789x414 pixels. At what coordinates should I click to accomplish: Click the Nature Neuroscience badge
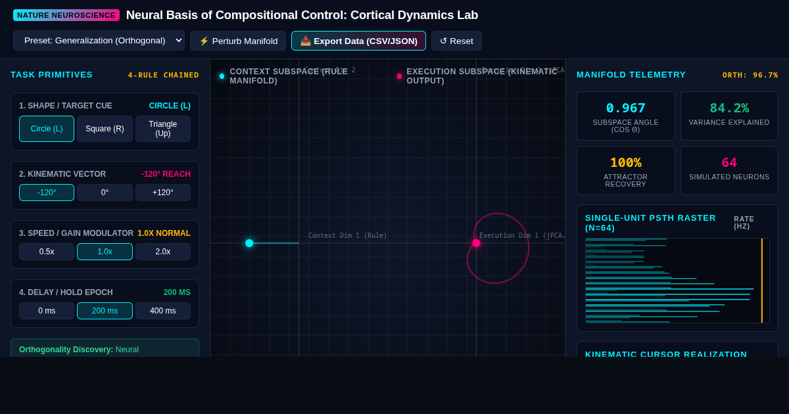coord(66,15)
